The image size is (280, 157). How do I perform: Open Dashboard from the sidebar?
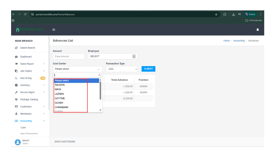(26, 57)
